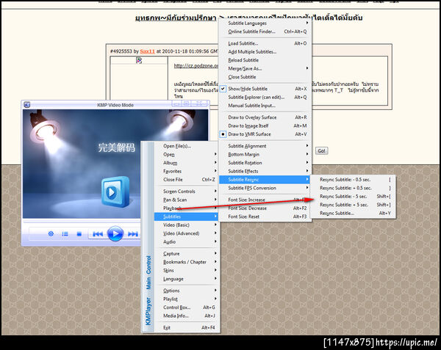
Task: Open the Language submenu
Action: [186, 279]
